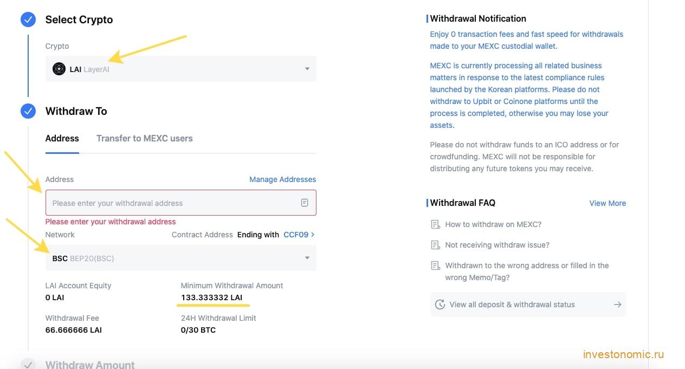Click the 24H Withdrawal Limit label

[218, 318]
